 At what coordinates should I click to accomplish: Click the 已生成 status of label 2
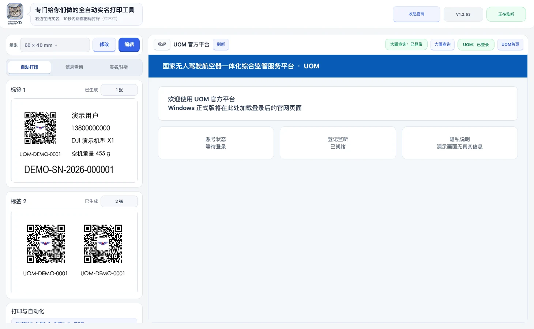(91, 201)
